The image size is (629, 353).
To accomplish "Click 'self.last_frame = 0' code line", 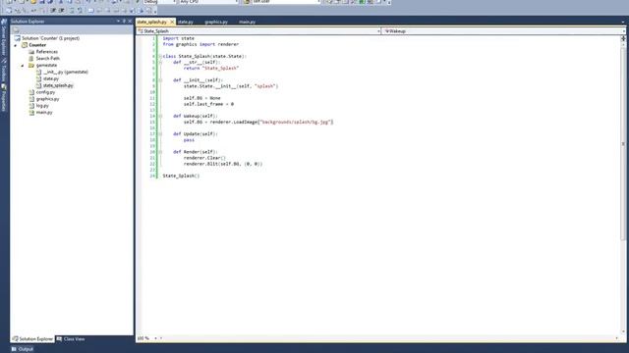I will (208, 104).
